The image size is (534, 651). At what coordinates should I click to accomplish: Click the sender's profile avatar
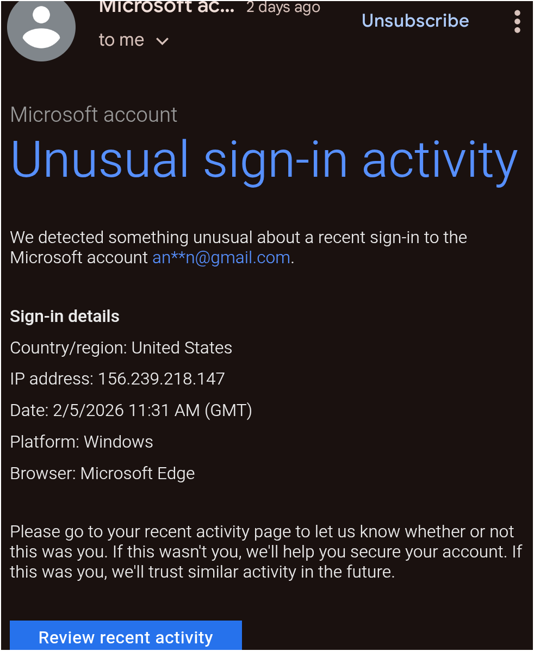[x=41, y=27]
